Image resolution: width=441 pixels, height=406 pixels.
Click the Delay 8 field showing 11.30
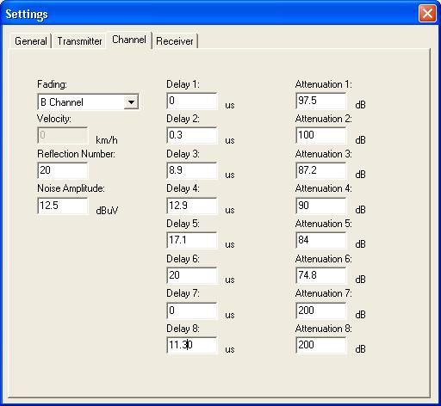click(192, 345)
